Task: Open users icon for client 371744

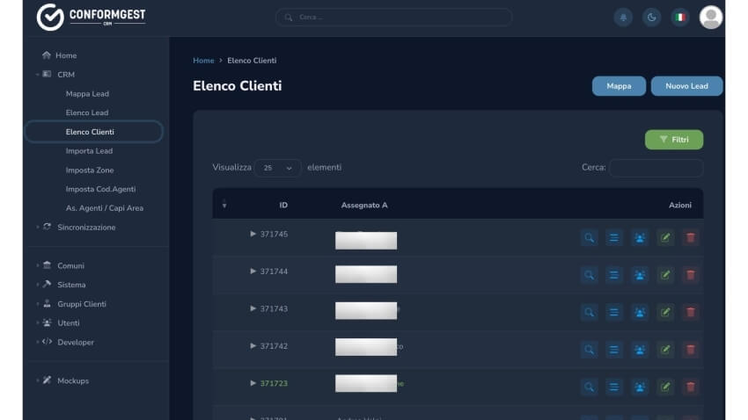Action: pyautogui.click(x=640, y=275)
